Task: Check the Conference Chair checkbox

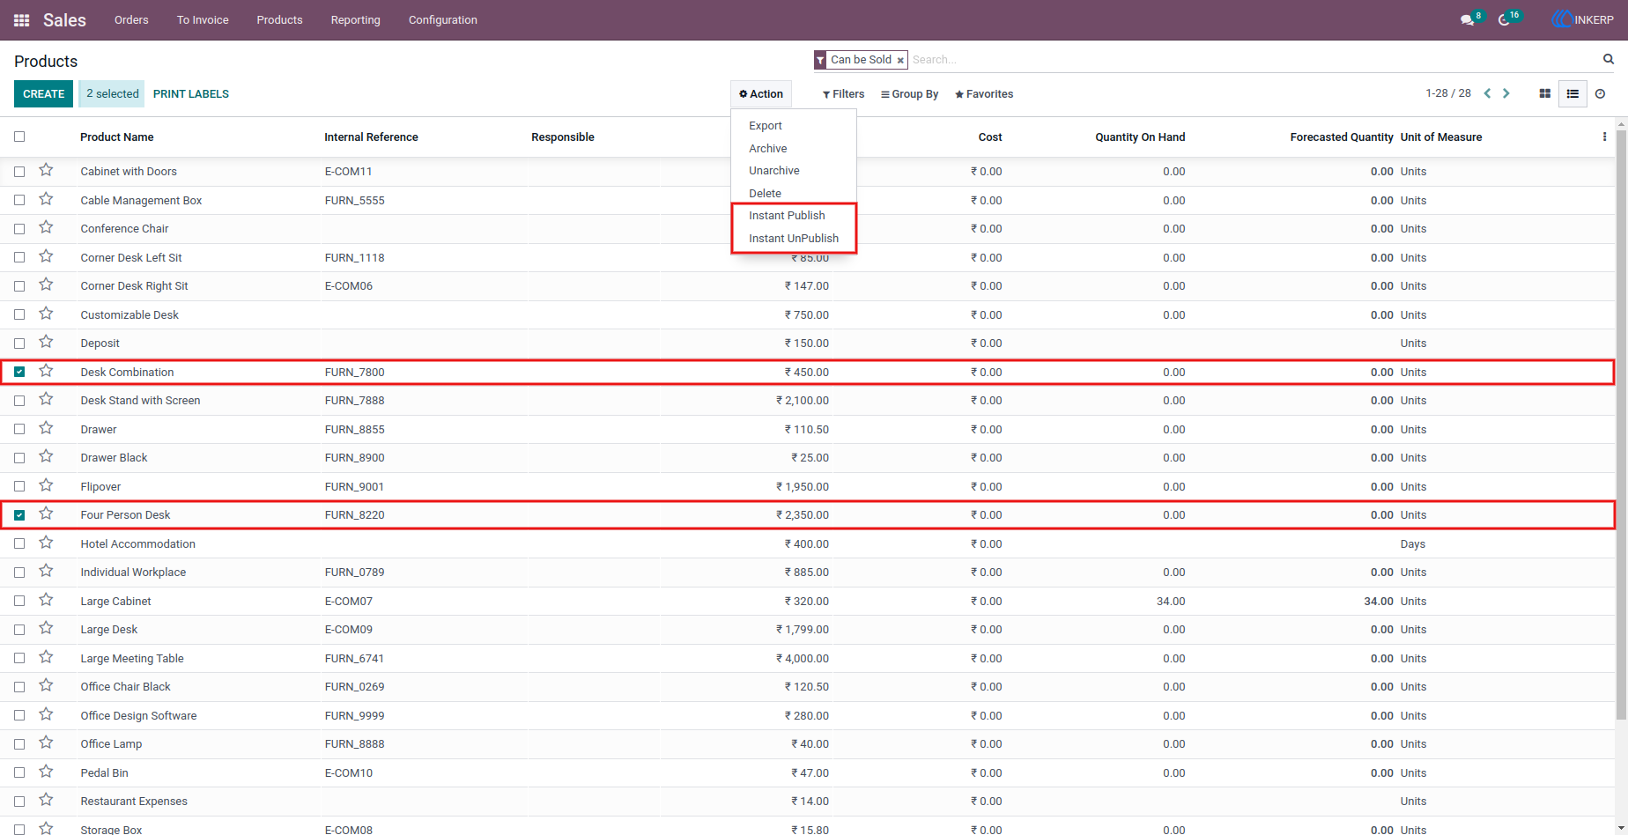Action: [19, 229]
